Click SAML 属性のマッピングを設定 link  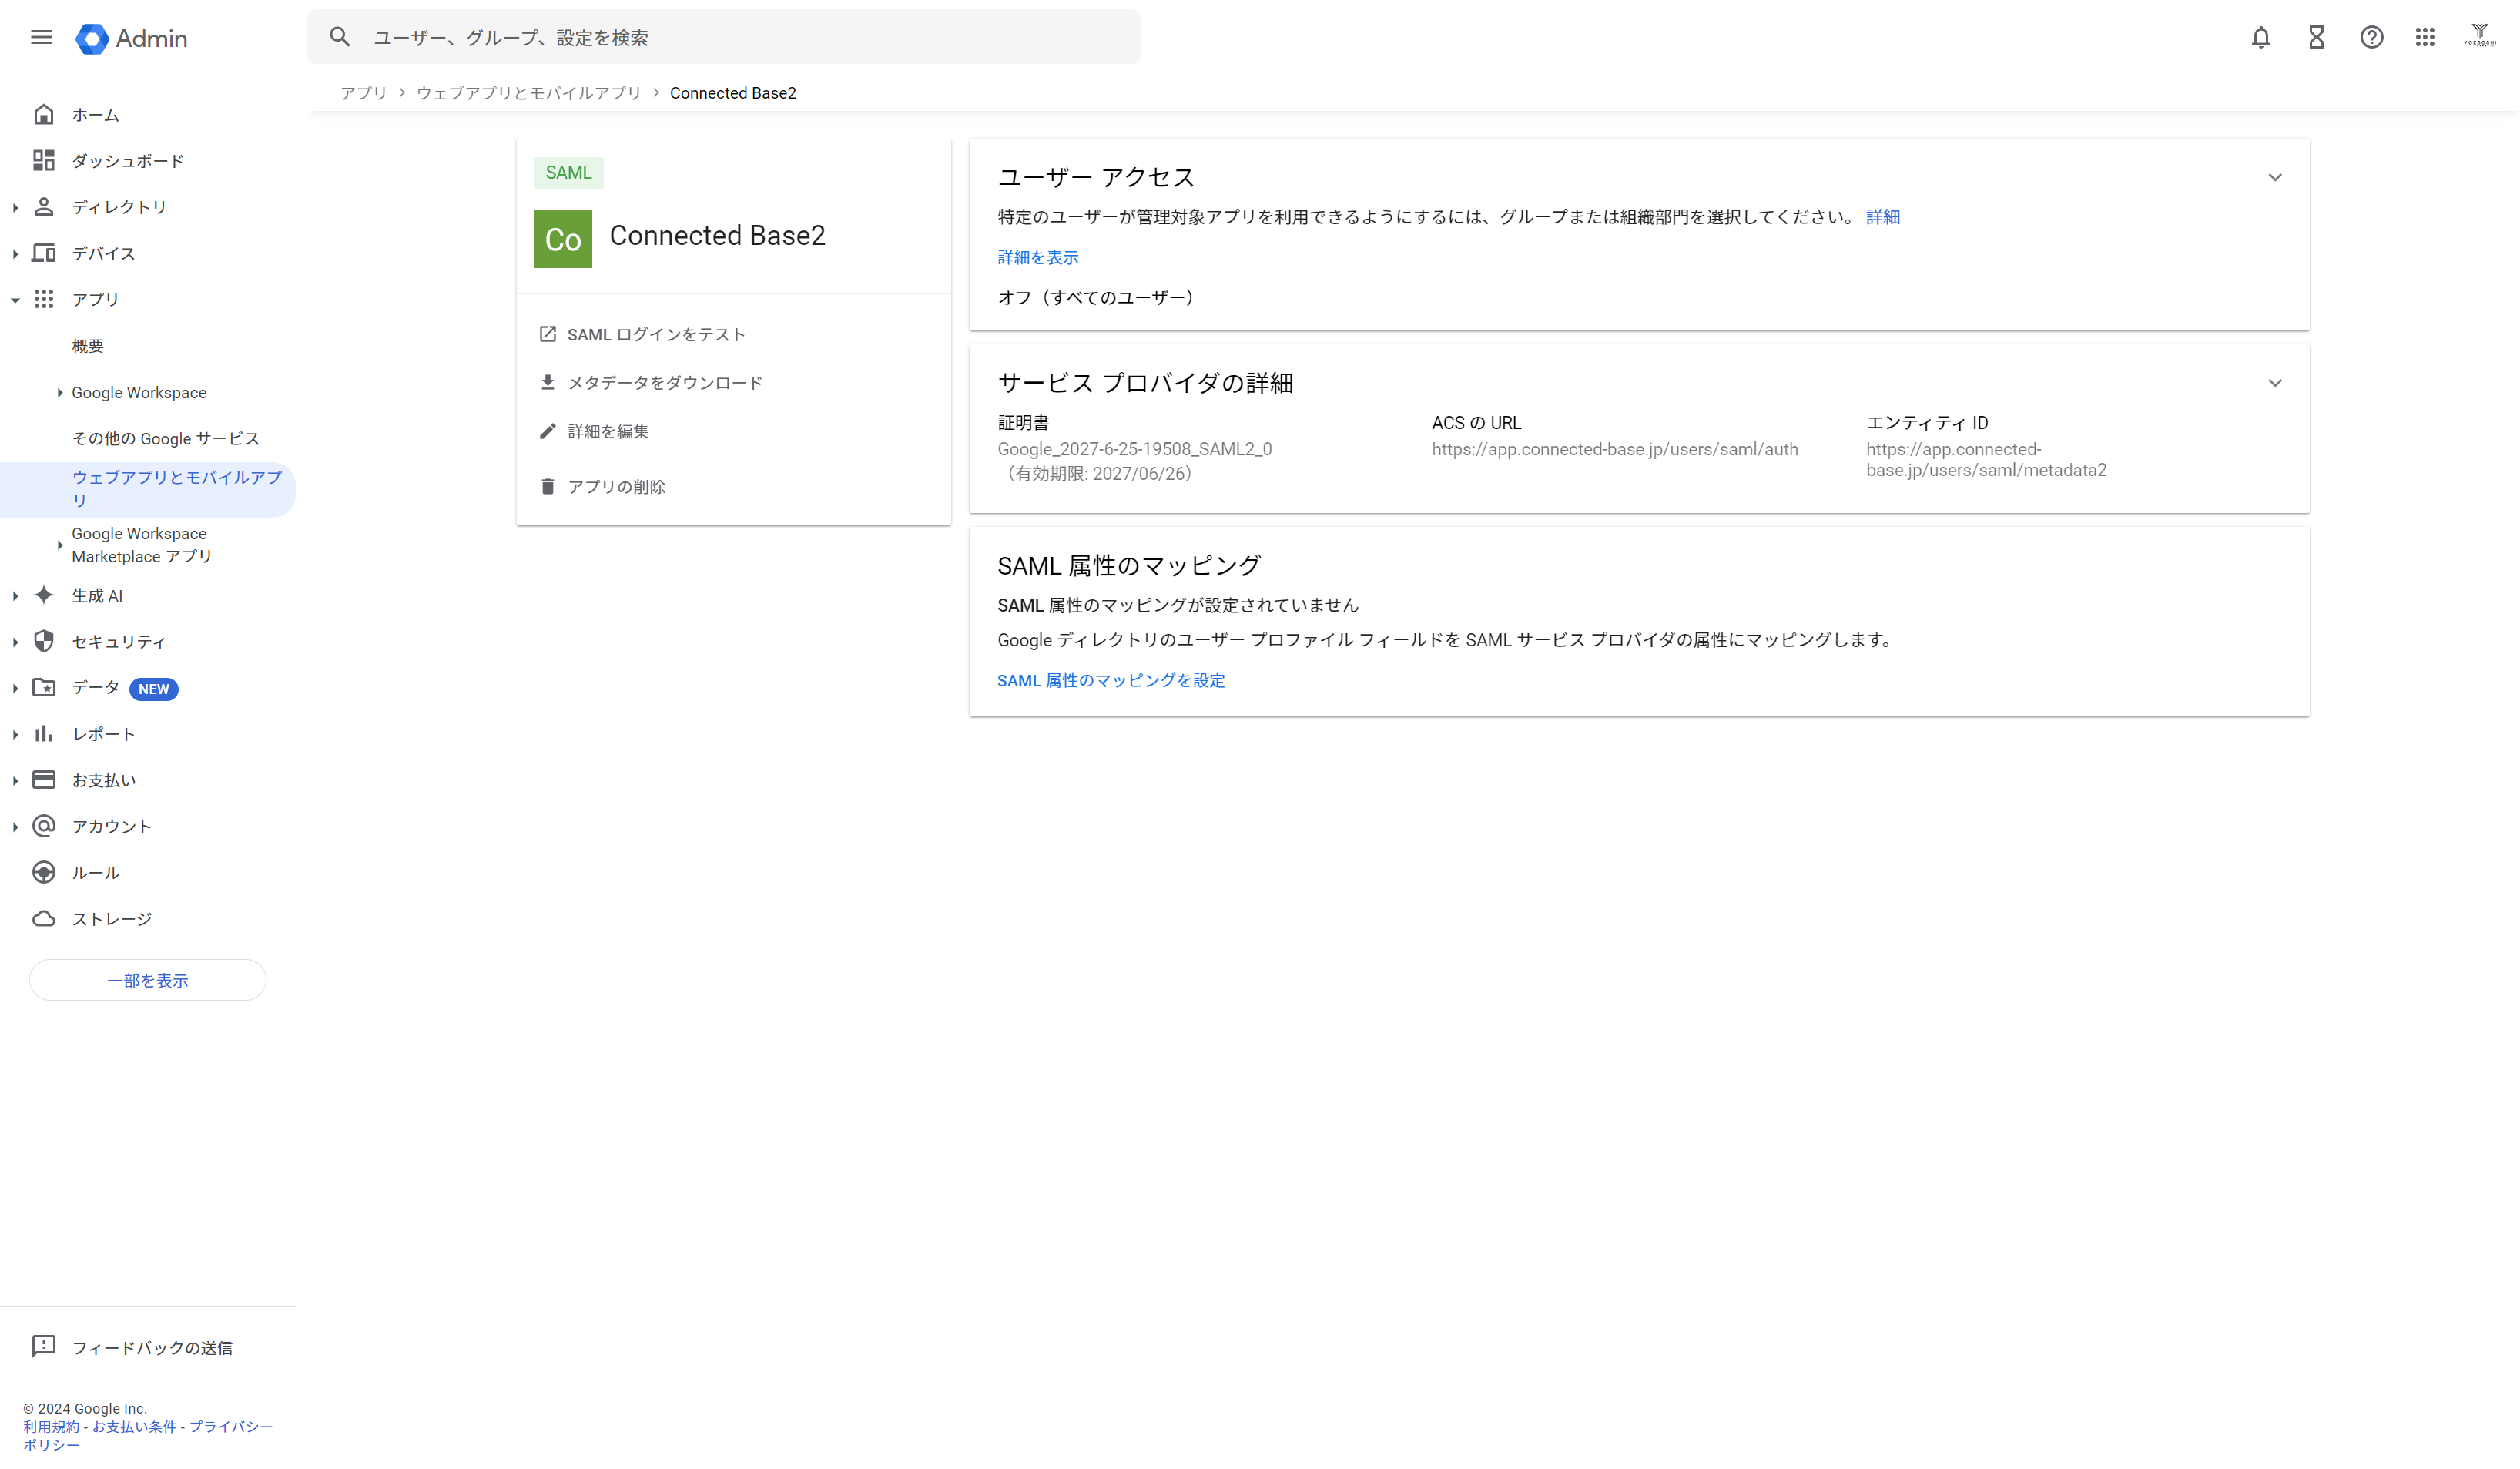[x=1111, y=680]
